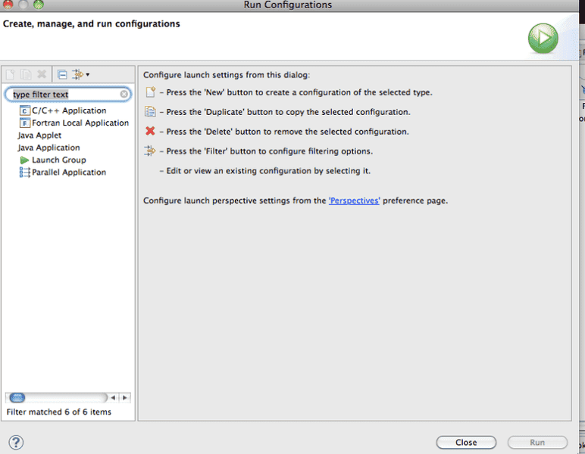Click the horizontal scrollbar thumb in the tree panel
The width and height of the screenshot is (585, 454).
click(17, 397)
